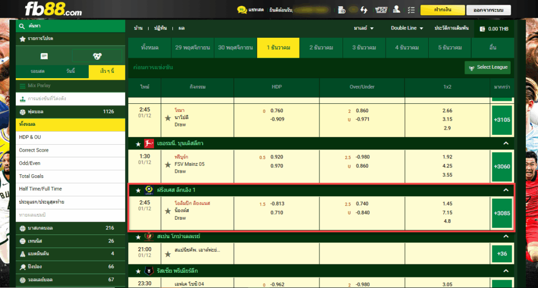Favorite the Freiburg vs Mainz 05 match star
The image size is (538, 288).
168,165
